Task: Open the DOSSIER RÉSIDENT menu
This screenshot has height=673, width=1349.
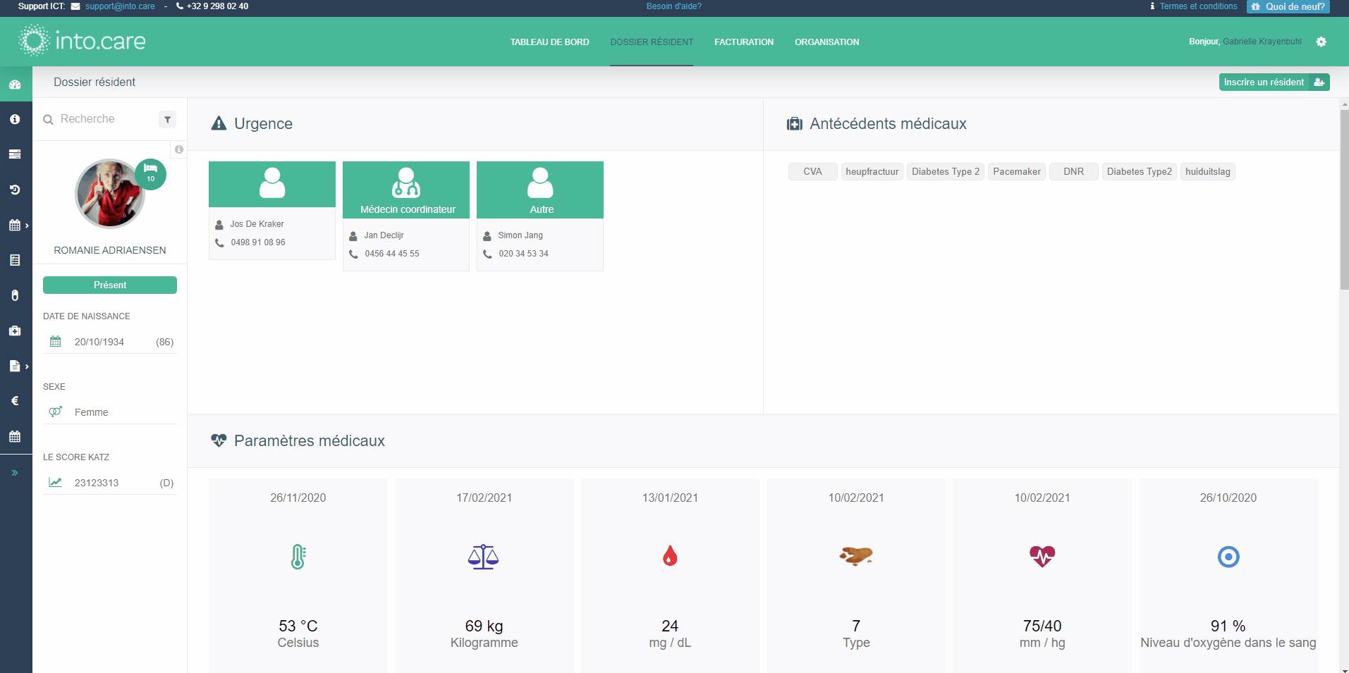Action: click(652, 42)
